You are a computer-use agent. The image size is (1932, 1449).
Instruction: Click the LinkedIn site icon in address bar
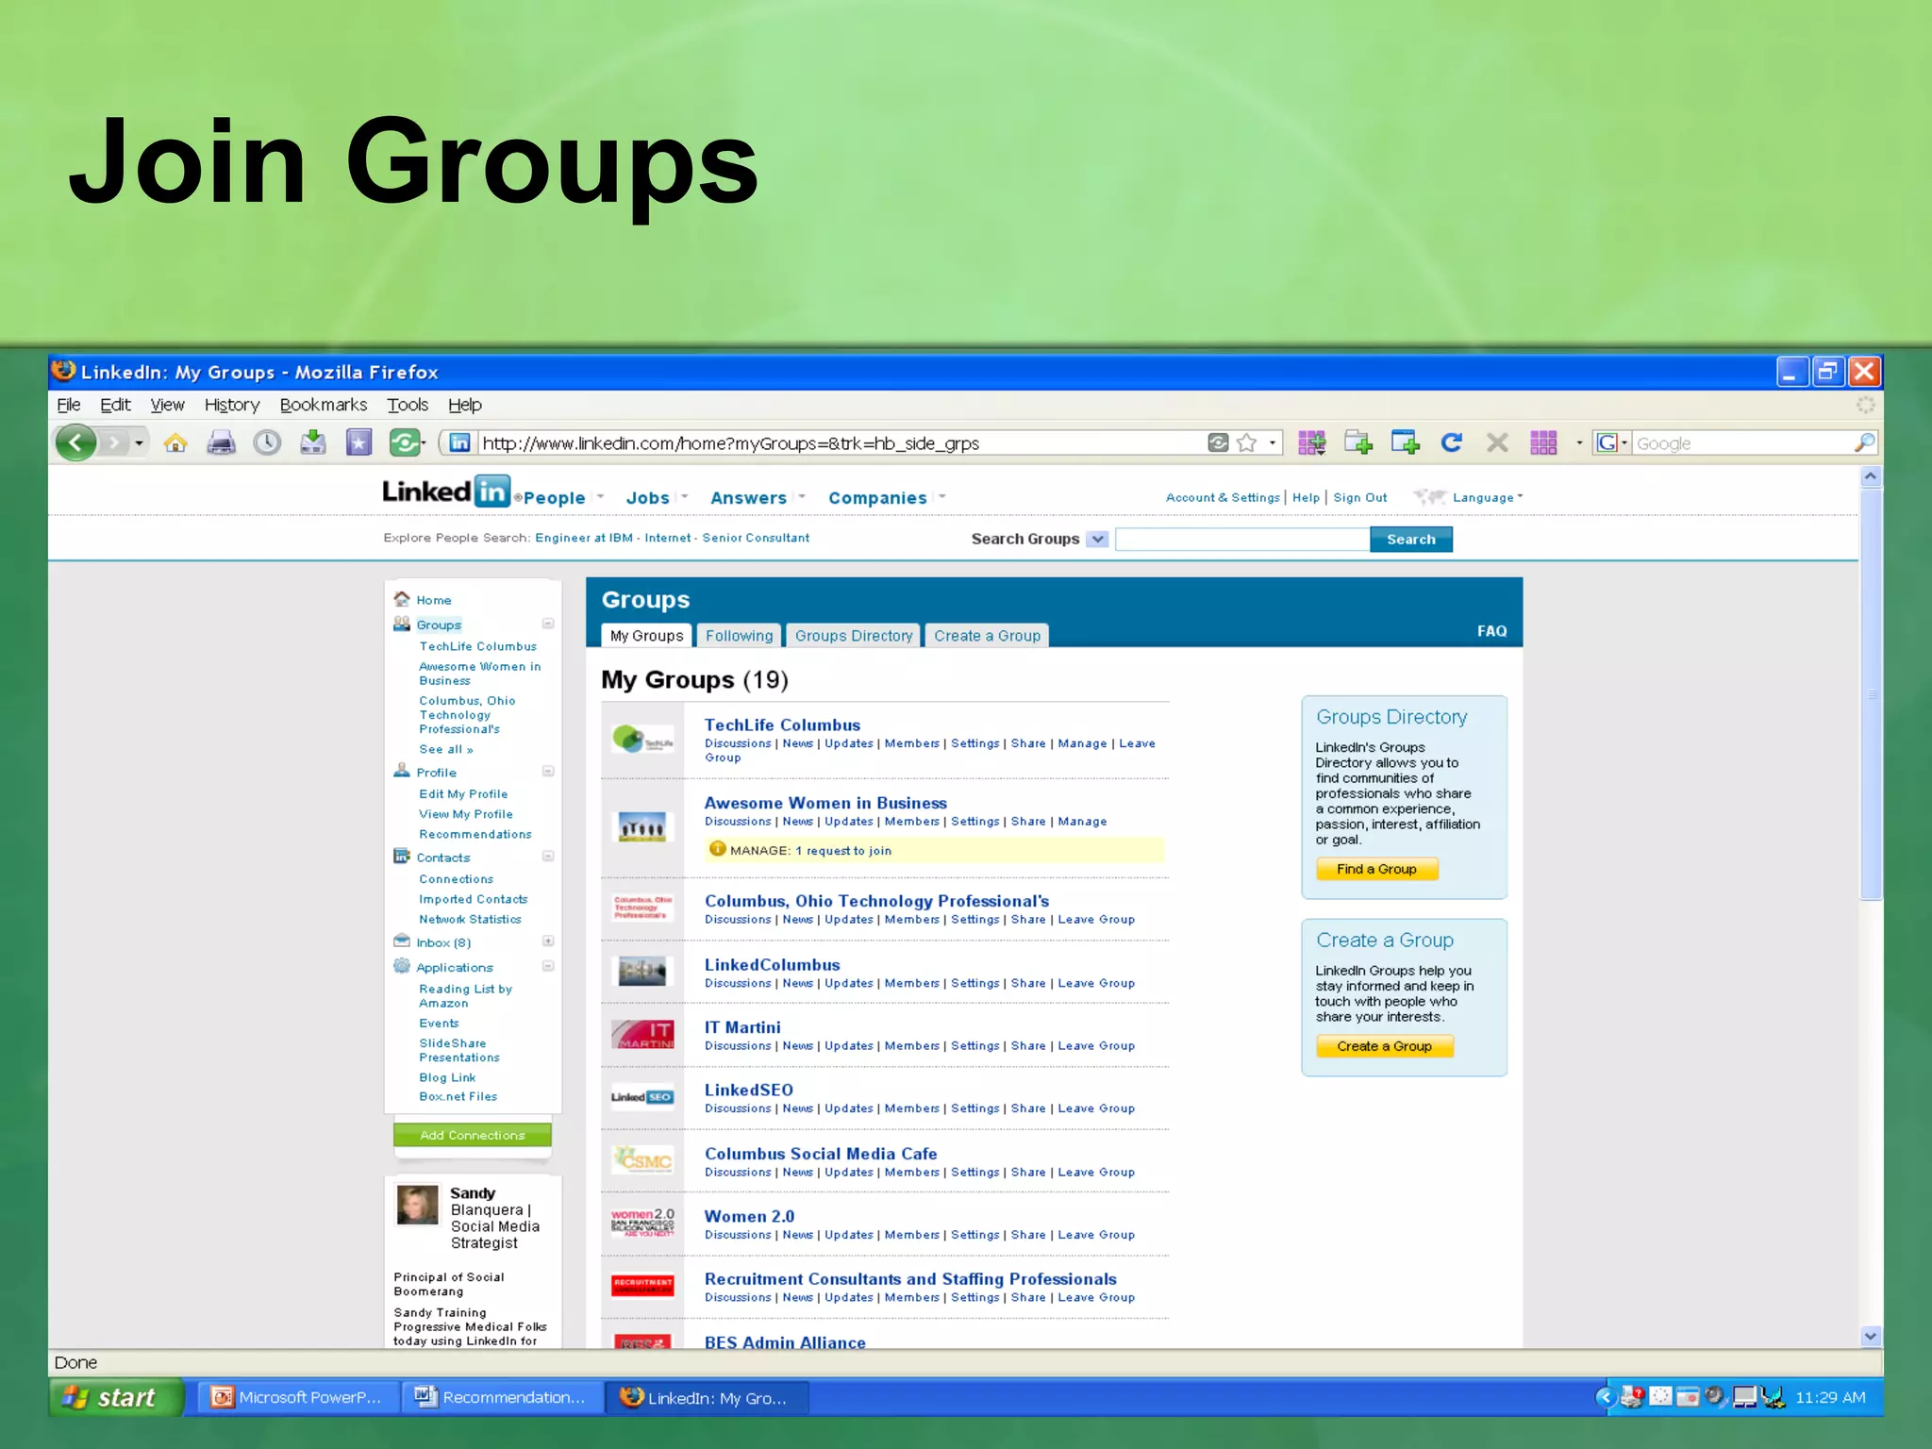tap(459, 442)
